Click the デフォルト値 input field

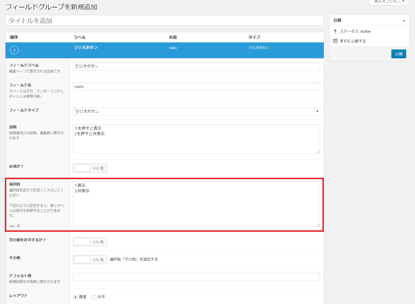(x=197, y=277)
